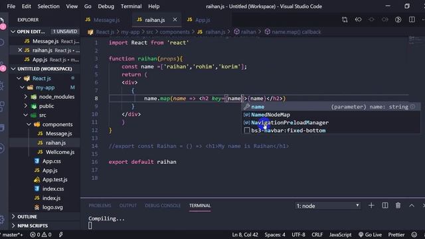Open the Edit menu

point(27,6)
